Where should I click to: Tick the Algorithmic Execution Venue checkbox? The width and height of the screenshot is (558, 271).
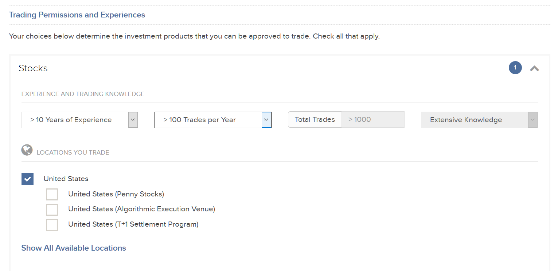[x=52, y=210]
